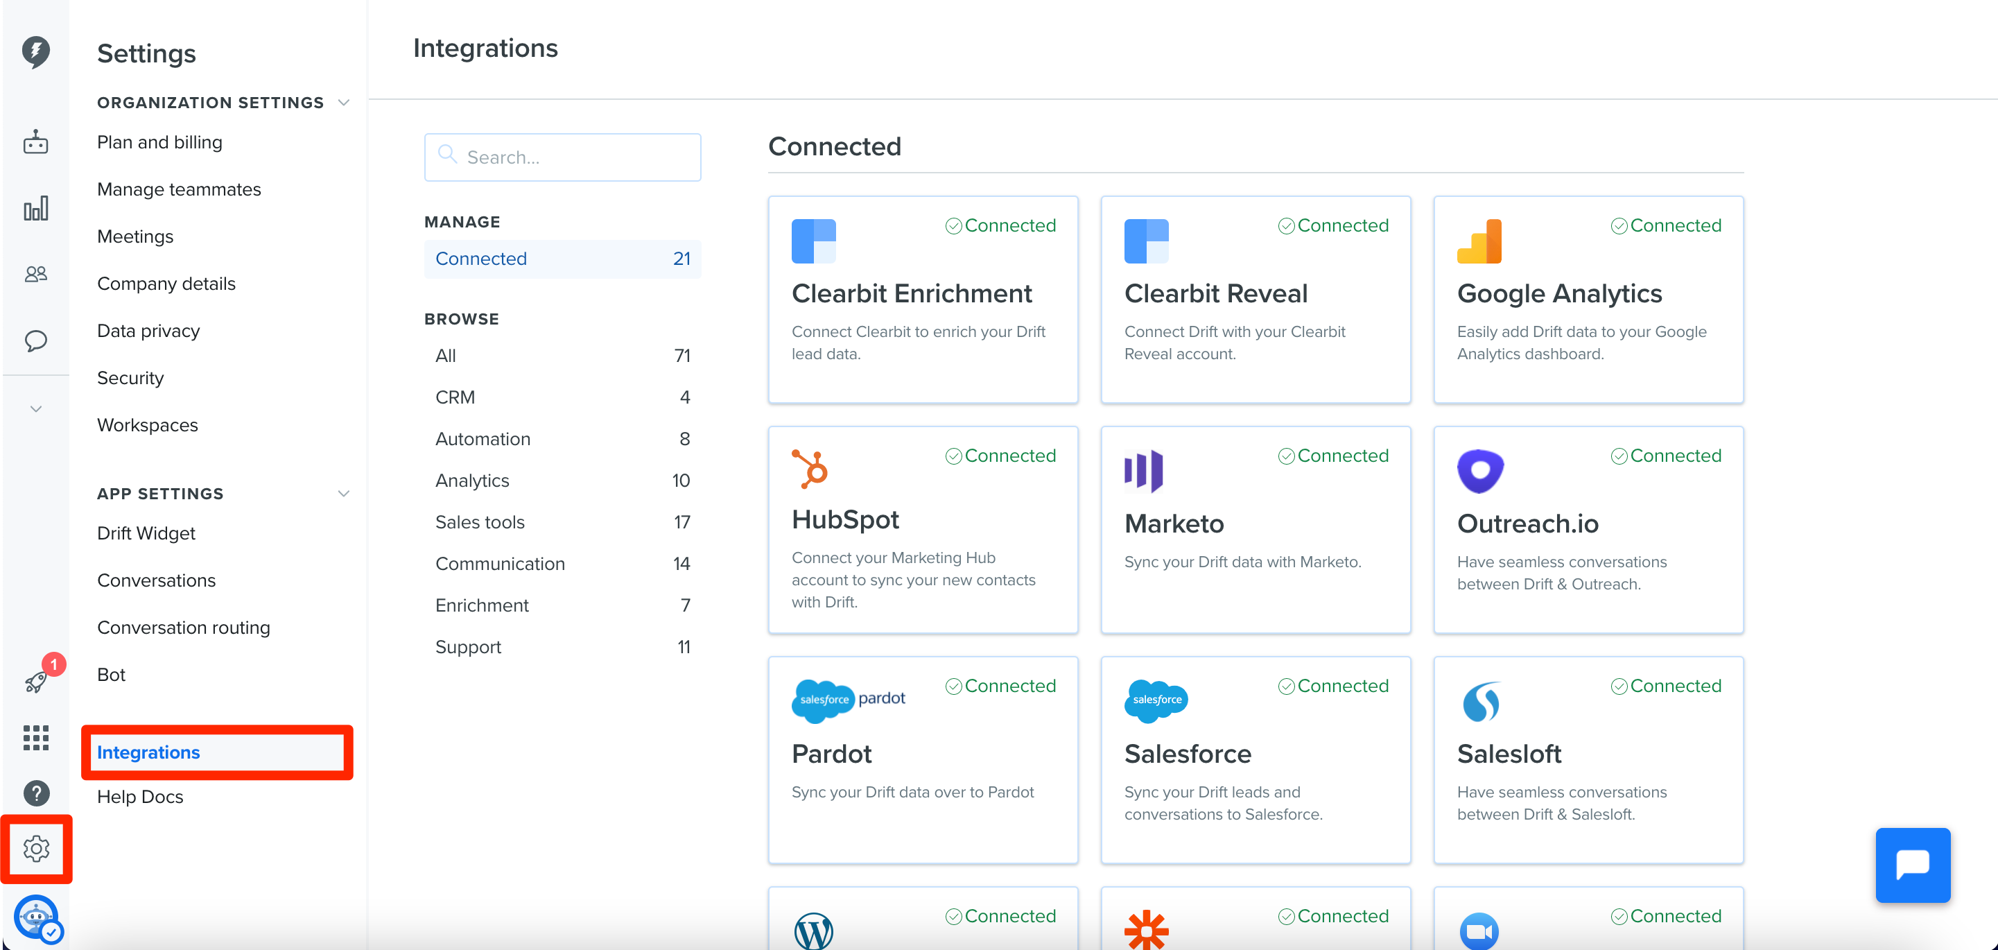Open Data privacy settings
The width and height of the screenshot is (1998, 950).
pyautogui.click(x=148, y=330)
